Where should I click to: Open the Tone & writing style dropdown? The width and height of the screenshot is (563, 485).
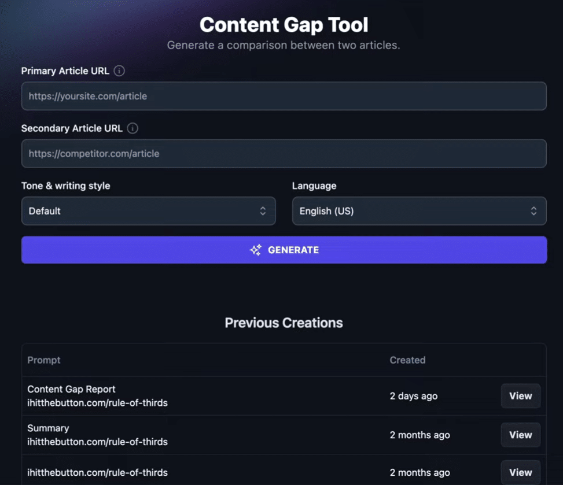148,210
